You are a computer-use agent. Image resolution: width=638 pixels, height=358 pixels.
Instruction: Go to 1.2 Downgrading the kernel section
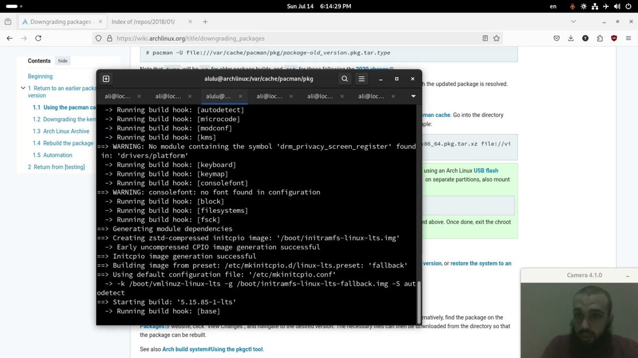pos(64,119)
